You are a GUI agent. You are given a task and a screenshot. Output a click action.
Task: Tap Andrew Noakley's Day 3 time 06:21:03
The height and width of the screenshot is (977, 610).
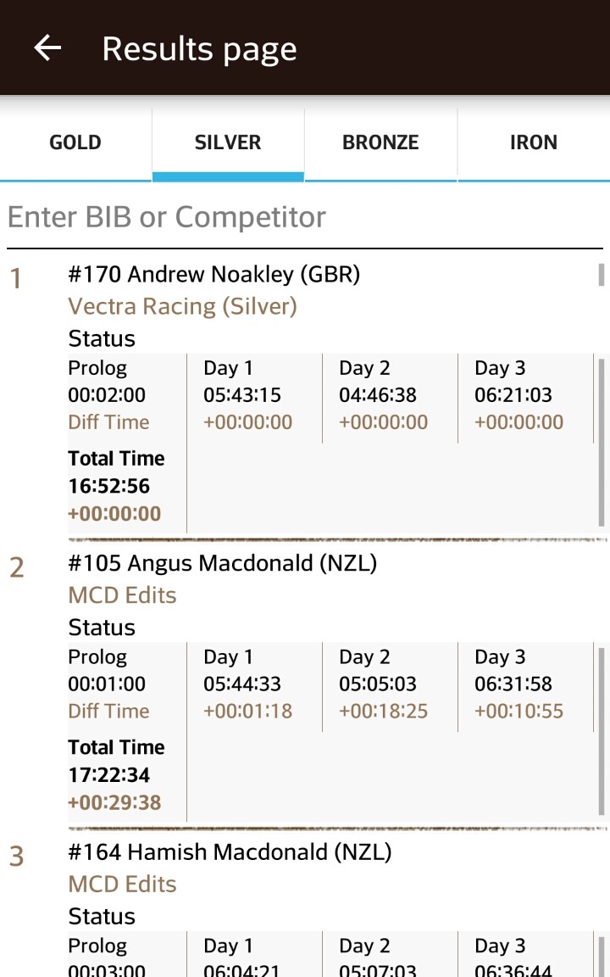point(513,395)
